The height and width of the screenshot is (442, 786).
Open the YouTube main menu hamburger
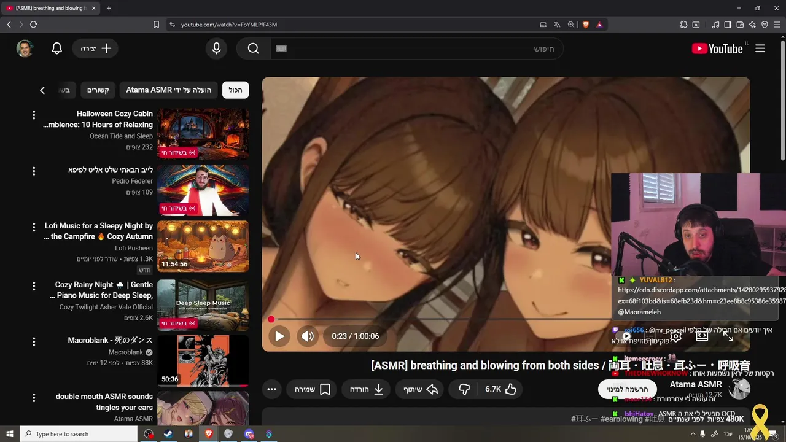pos(760,48)
